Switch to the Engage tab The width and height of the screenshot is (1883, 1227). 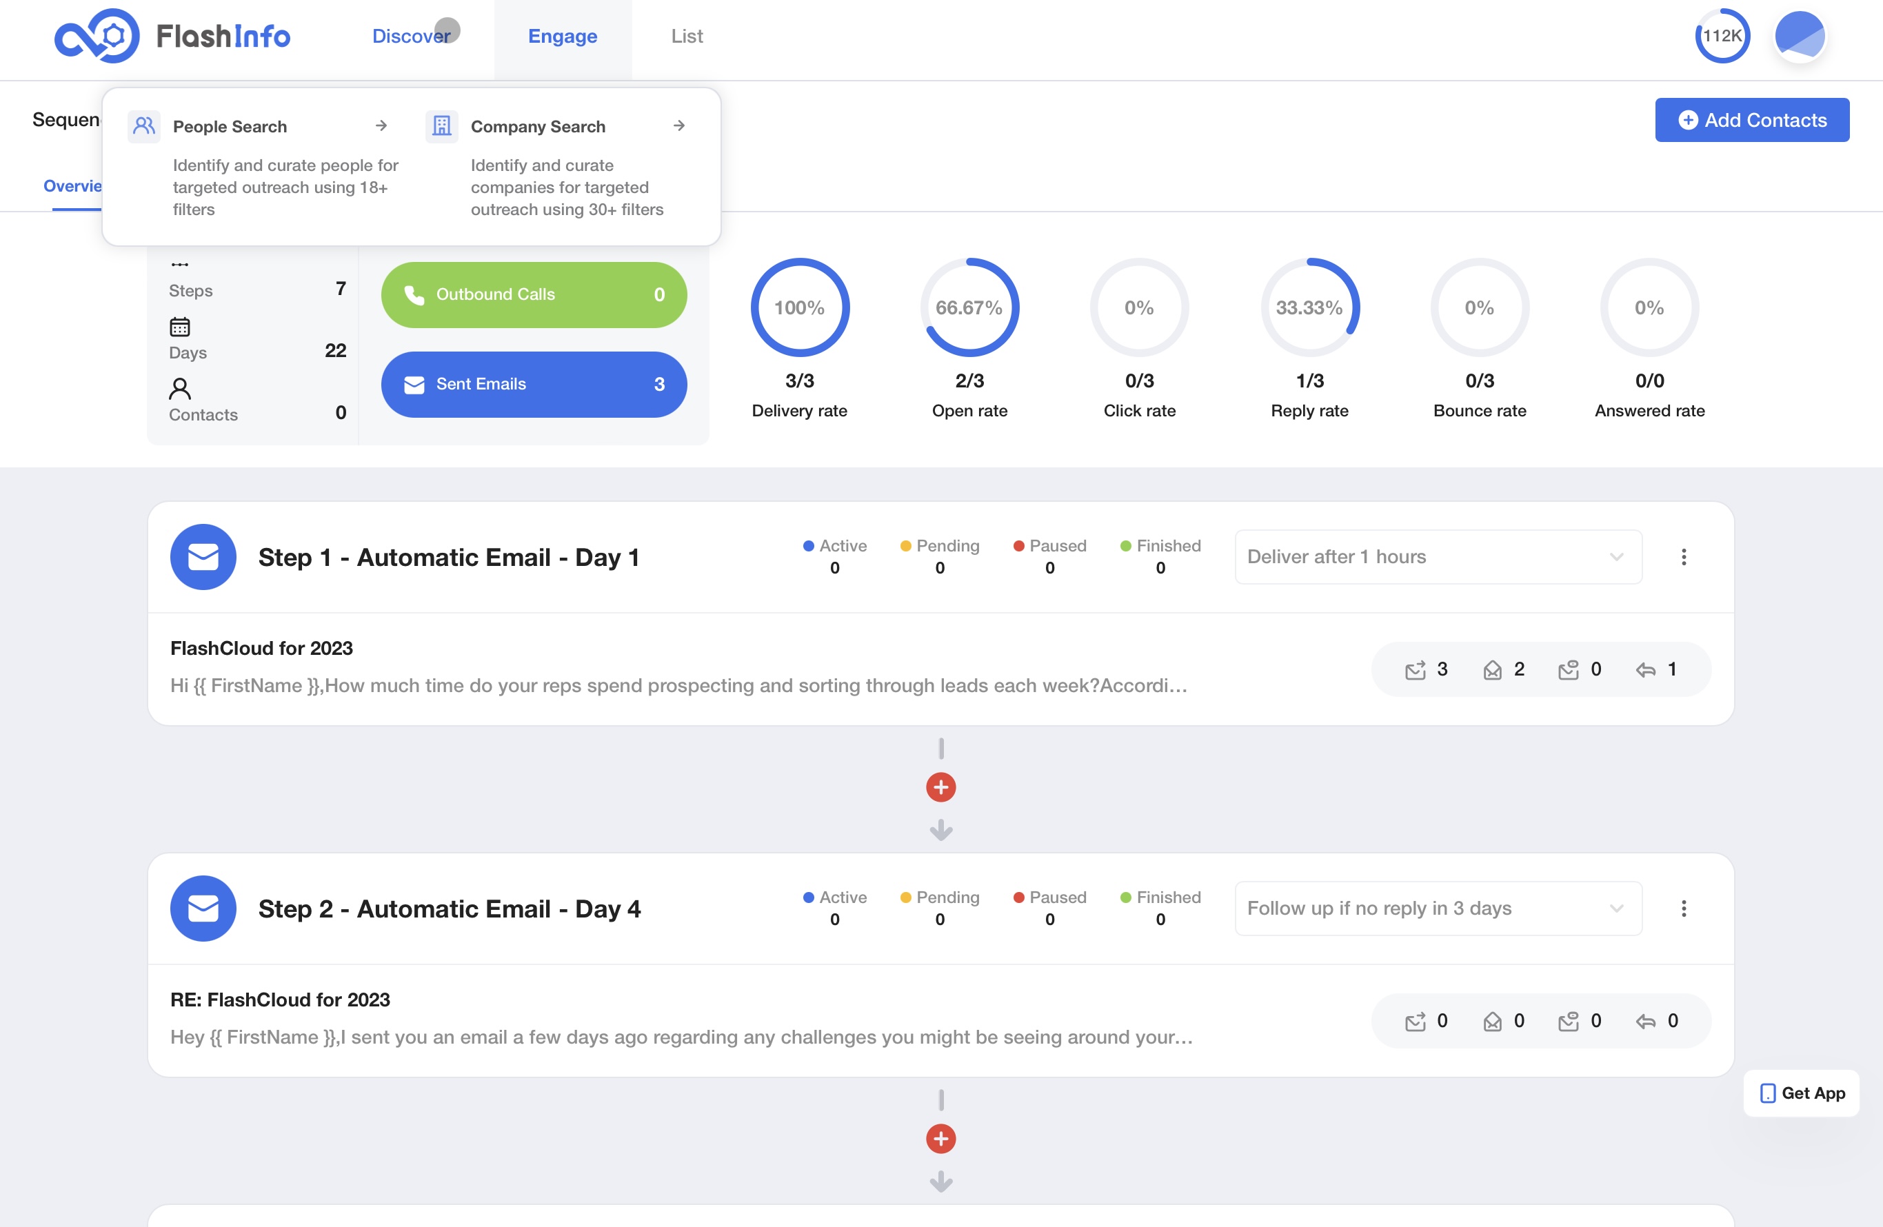563,37
